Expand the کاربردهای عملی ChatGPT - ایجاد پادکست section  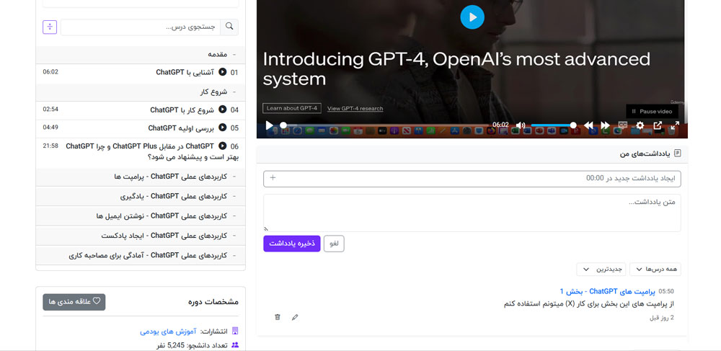pos(141,236)
